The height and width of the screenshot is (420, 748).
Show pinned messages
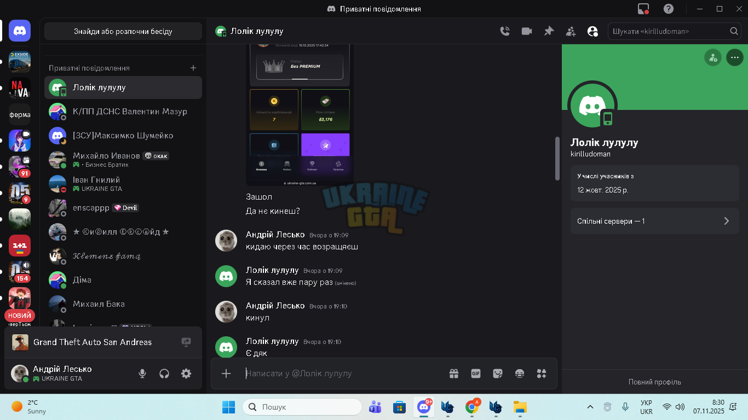549,31
